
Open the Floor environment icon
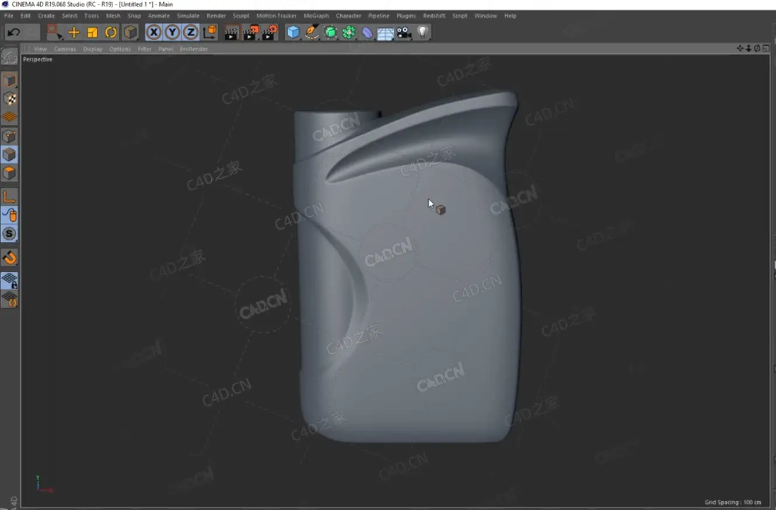(x=385, y=33)
